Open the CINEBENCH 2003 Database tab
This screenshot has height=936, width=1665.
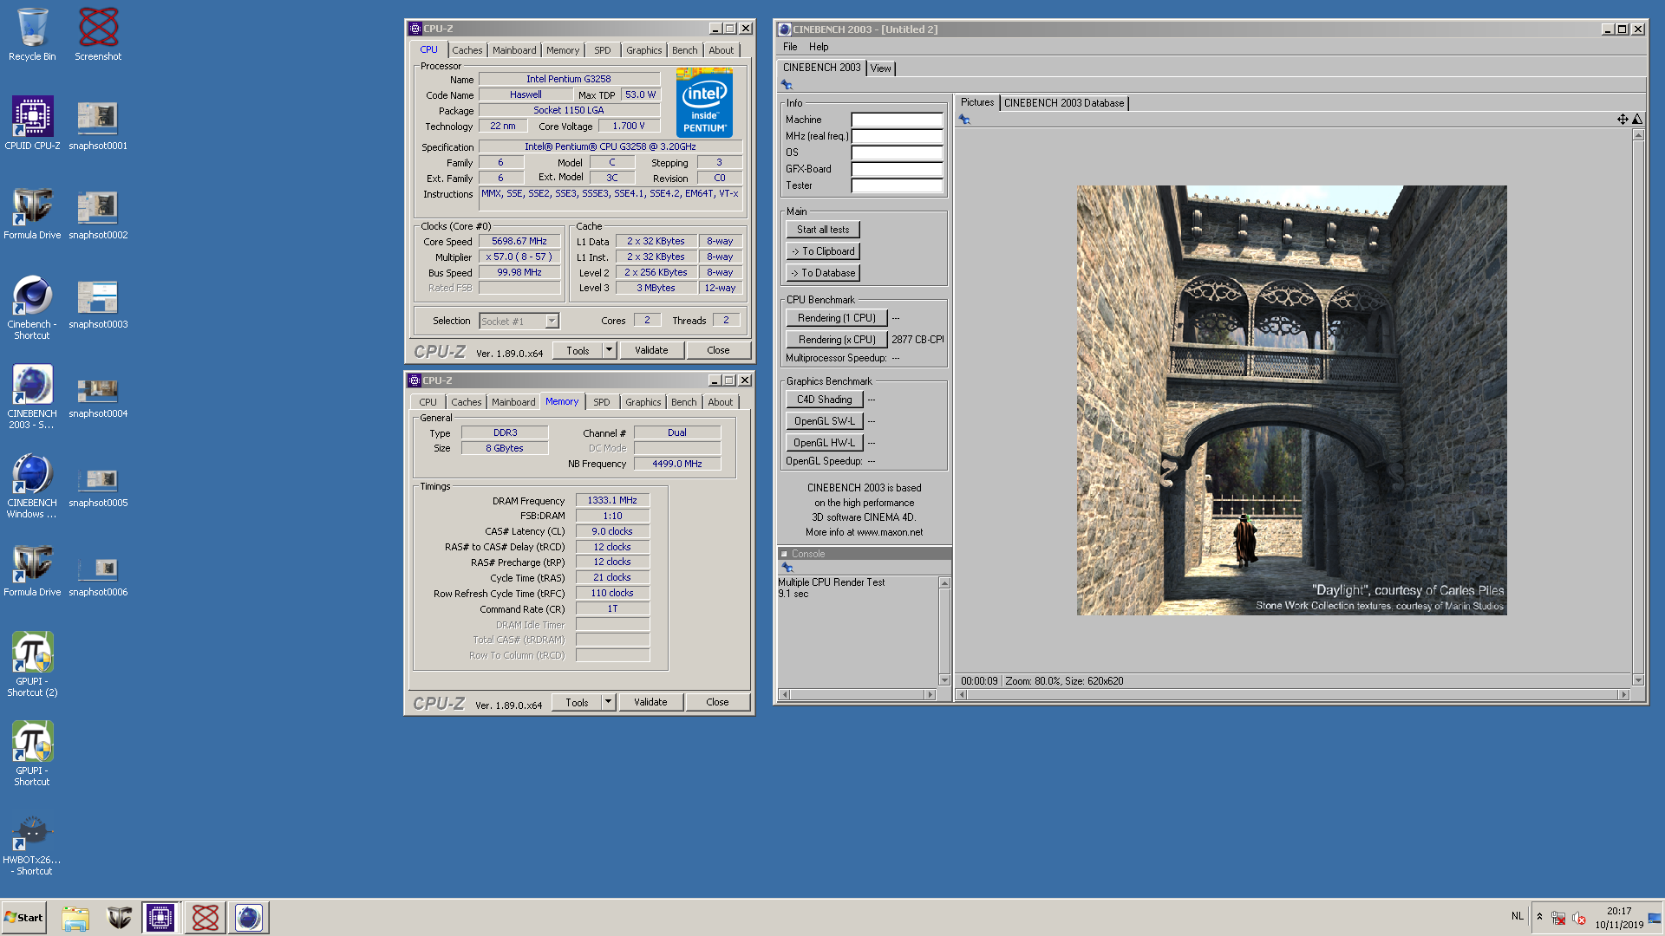[1064, 103]
